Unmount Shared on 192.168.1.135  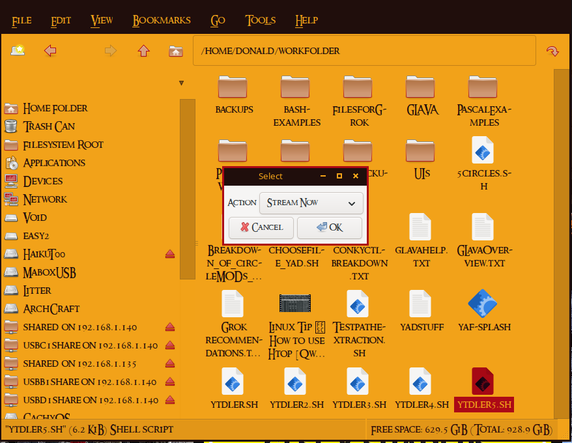click(169, 364)
